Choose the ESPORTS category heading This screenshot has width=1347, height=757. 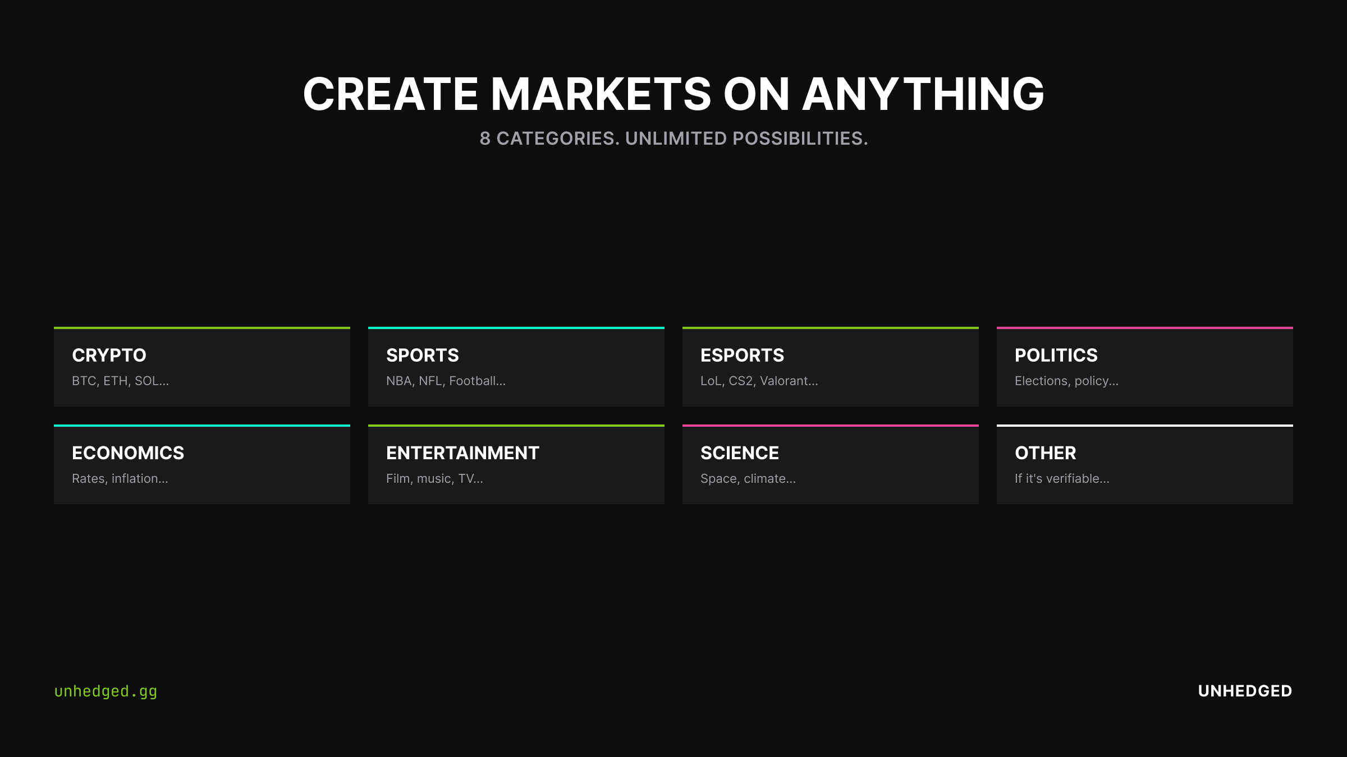point(742,356)
